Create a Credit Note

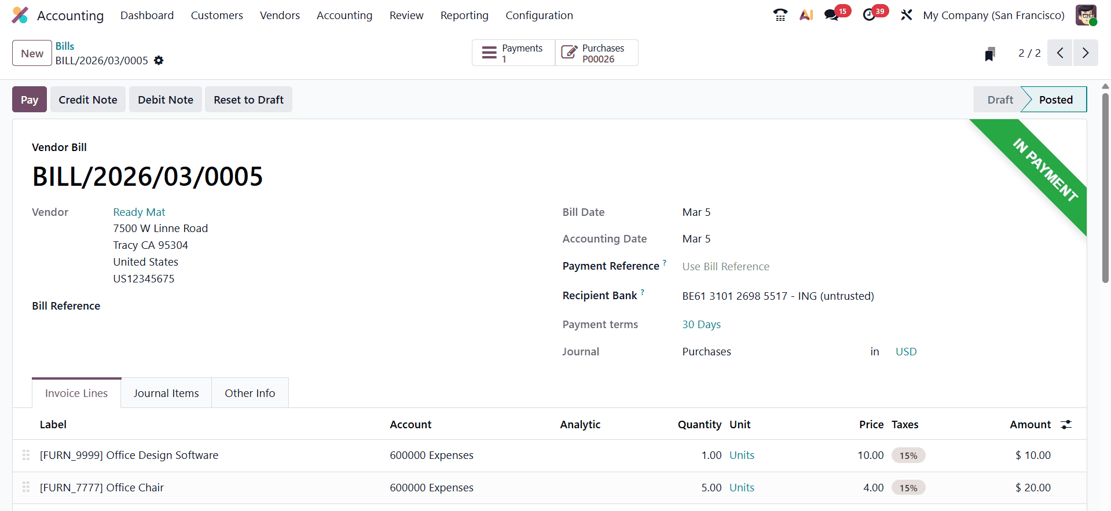coord(88,100)
